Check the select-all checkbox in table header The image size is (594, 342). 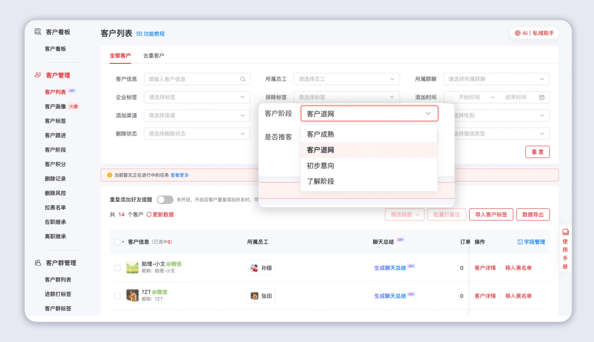pyautogui.click(x=117, y=242)
